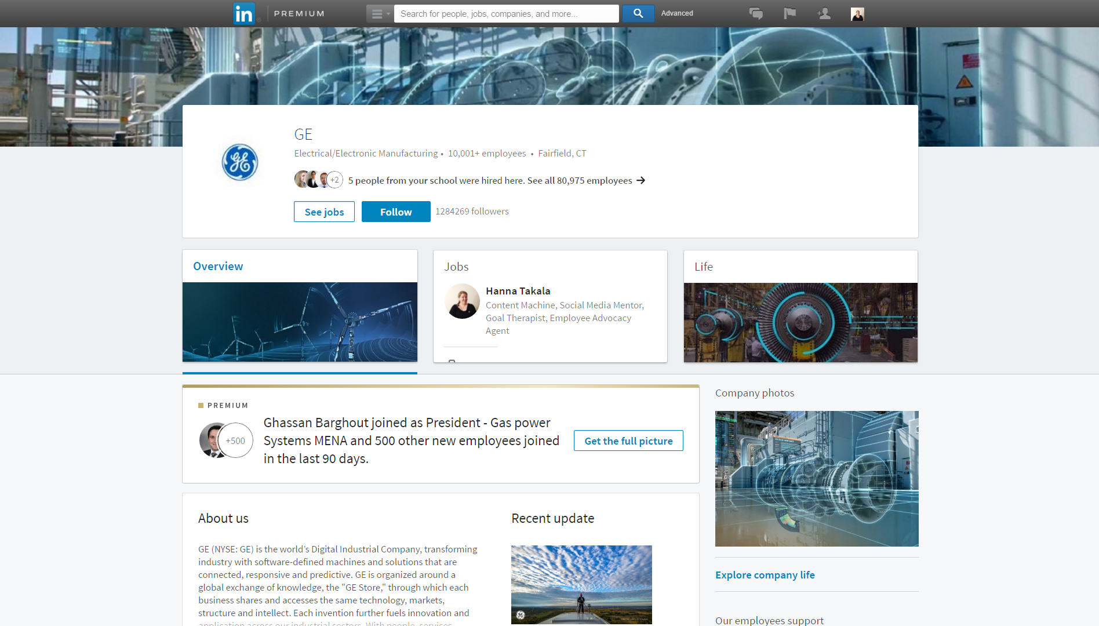Click the GE company logo
The width and height of the screenshot is (1099, 626).
coord(239,162)
